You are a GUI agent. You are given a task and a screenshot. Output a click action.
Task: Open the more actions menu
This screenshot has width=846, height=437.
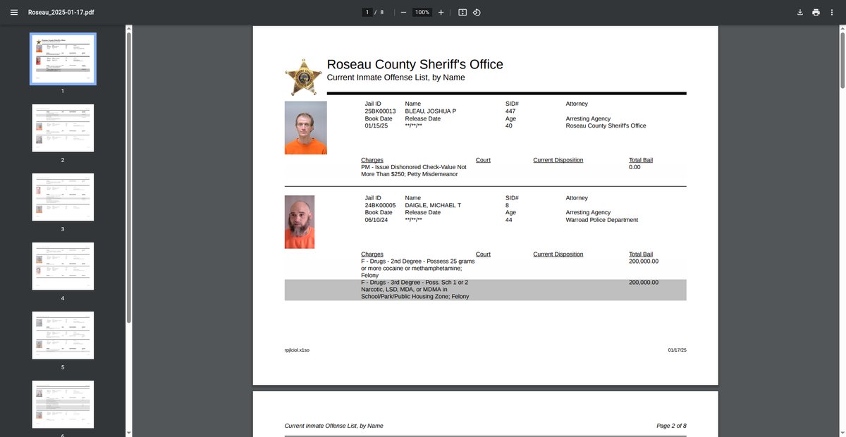click(x=832, y=12)
